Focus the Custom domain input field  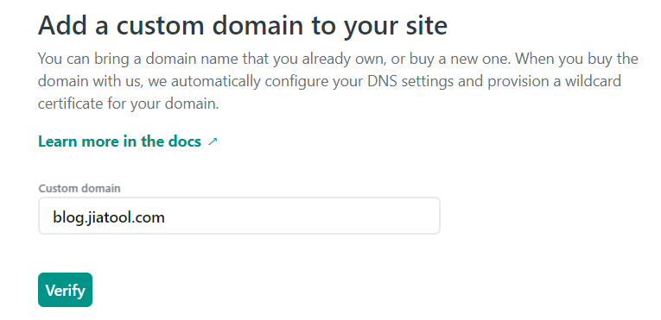coord(239,216)
